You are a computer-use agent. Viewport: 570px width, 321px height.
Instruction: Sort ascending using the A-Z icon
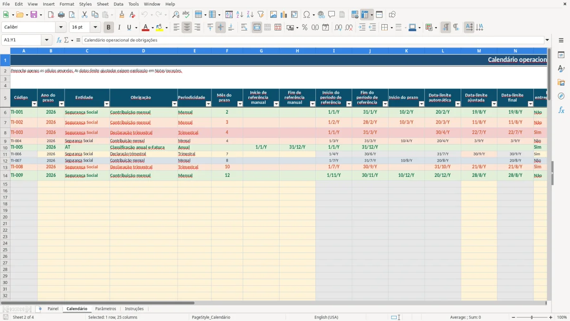(x=240, y=15)
